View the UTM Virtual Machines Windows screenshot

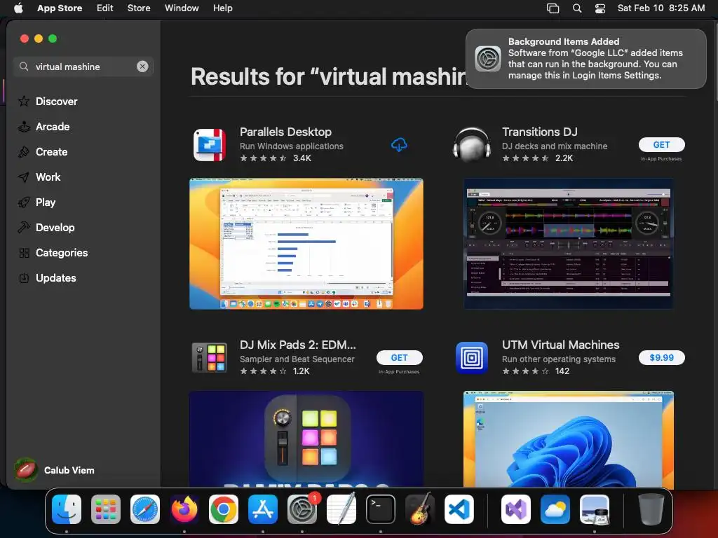pos(568,439)
